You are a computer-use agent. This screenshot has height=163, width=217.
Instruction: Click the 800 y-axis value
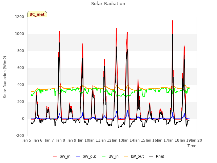pyautogui.click(x=21, y=51)
